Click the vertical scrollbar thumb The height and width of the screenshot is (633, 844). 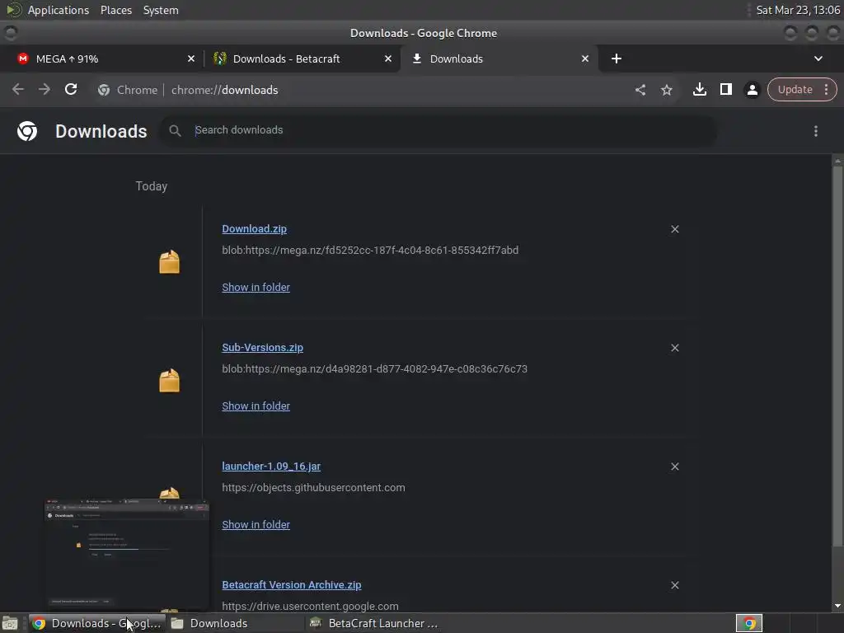click(837, 355)
